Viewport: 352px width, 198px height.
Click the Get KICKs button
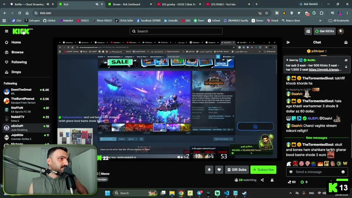(324, 31)
